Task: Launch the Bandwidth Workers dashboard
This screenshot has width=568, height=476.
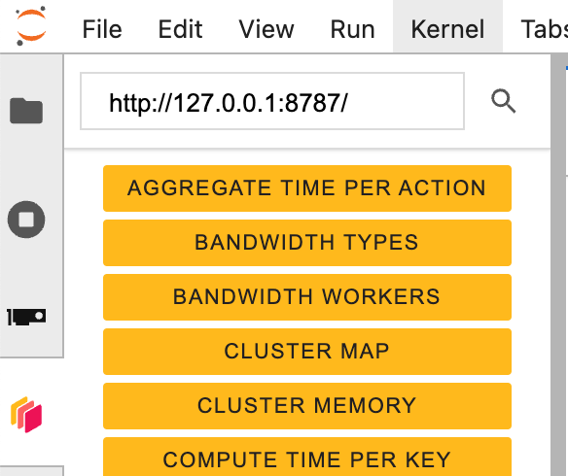Action: pos(307,297)
